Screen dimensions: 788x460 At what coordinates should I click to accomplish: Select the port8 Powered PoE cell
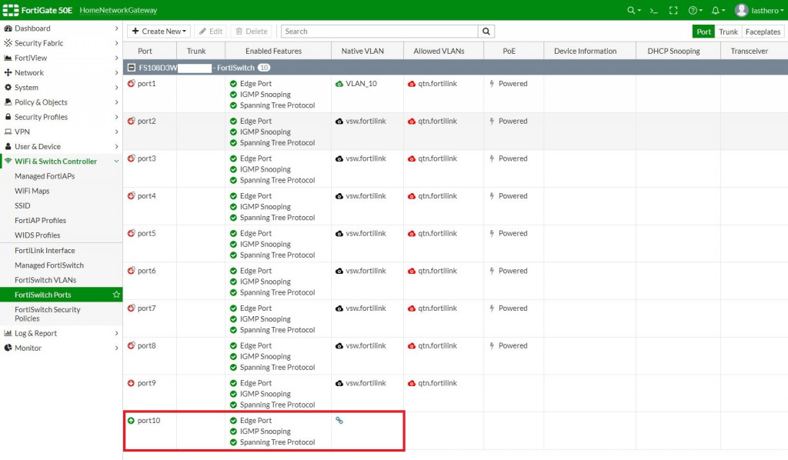click(x=513, y=345)
